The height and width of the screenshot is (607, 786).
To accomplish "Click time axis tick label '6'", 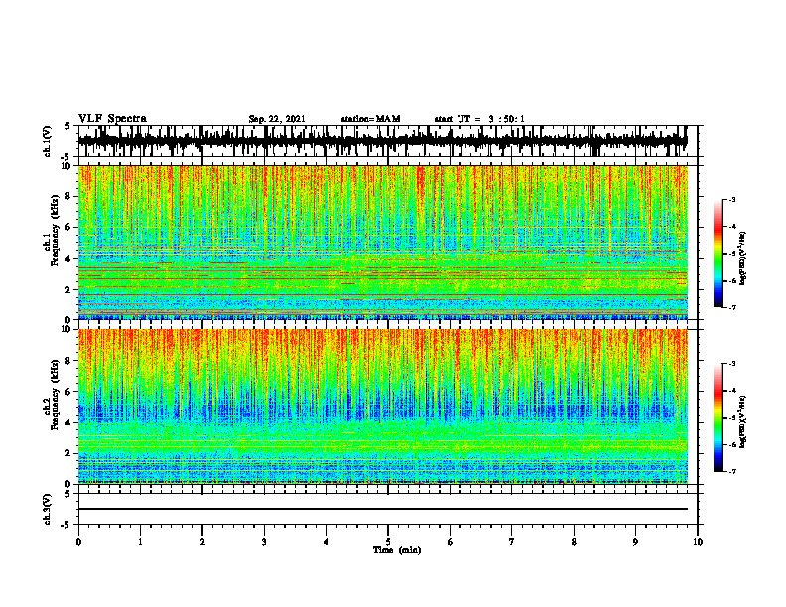I will click(x=451, y=542).
